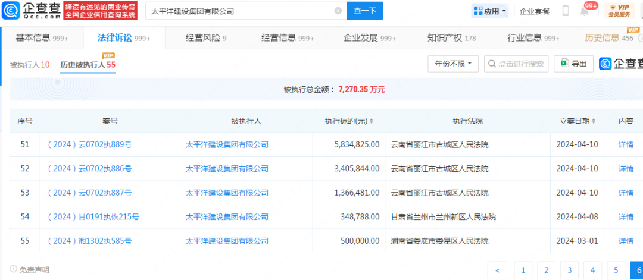Click the amount 348,788.00 cell
The height and width of the screenshot is (280, 643).
[x=348, y=216]
